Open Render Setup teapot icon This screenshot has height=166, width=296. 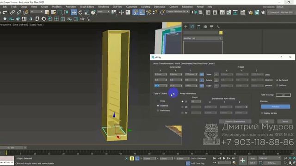251,12
